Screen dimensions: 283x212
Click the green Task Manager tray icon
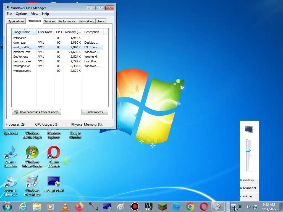240,206
